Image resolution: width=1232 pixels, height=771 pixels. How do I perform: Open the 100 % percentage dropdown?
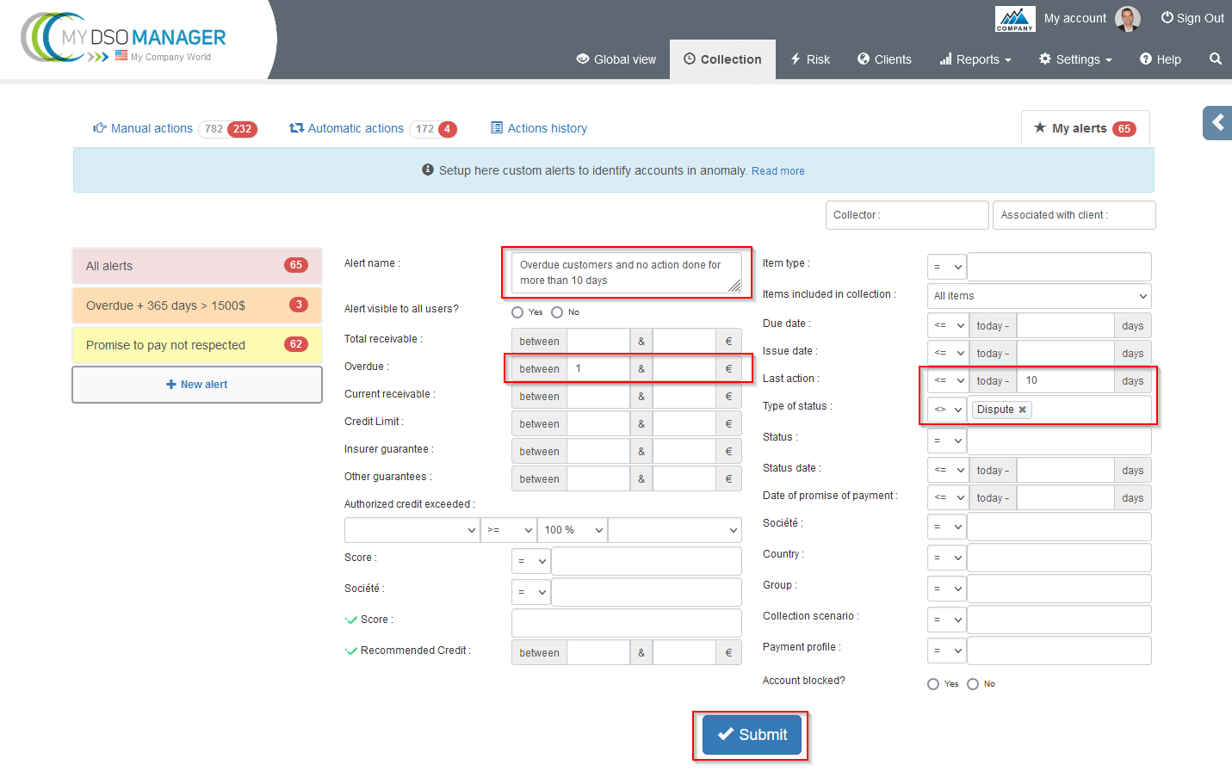point(573,530)
